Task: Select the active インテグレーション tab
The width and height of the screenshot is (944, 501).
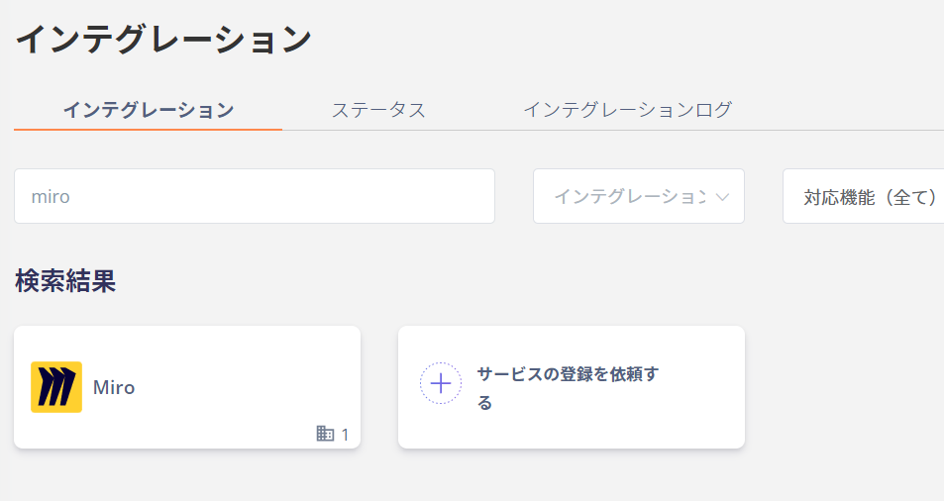Action: [149, 110]
